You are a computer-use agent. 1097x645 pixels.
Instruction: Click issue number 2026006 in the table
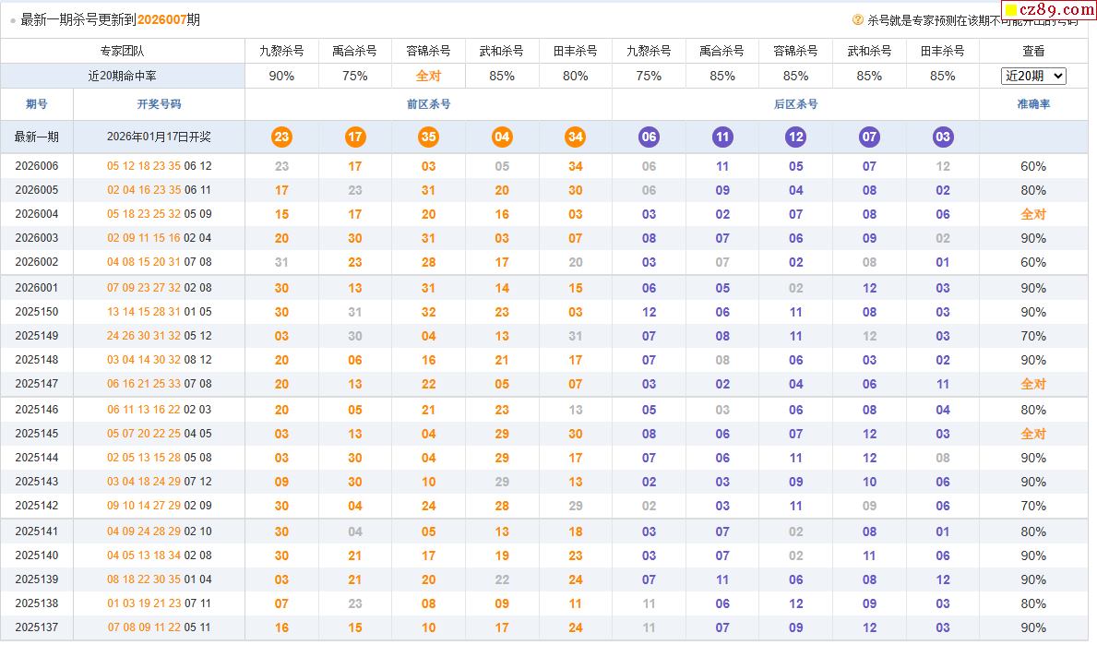pyautogui.click(x=37, y=166)
